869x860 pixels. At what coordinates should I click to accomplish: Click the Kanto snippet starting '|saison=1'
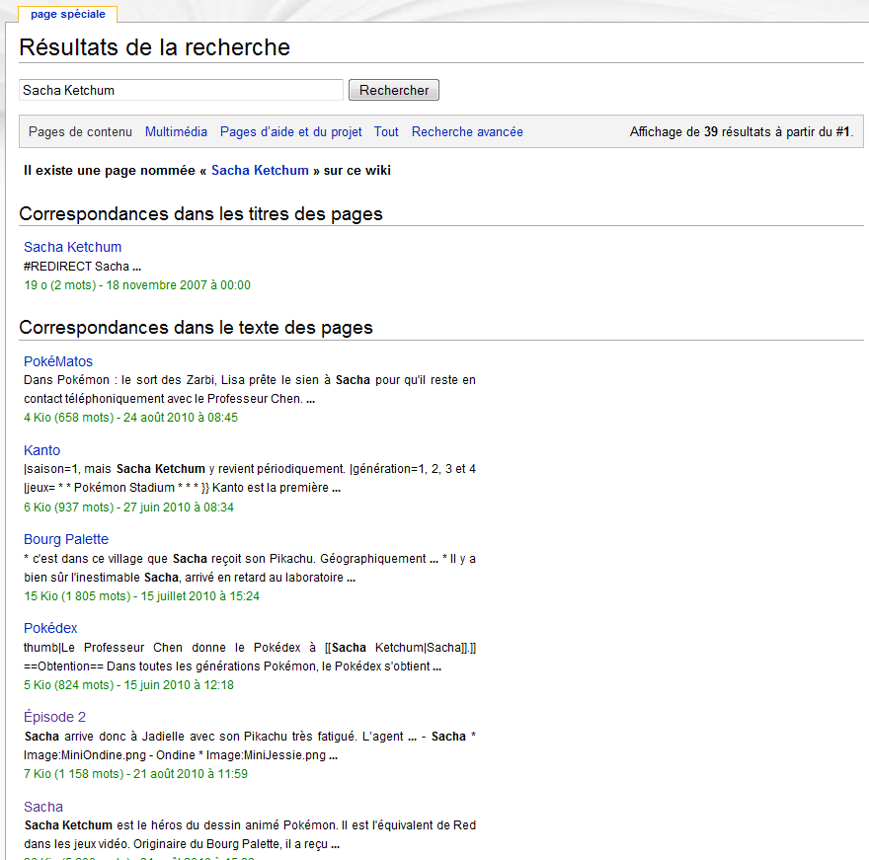250,478
